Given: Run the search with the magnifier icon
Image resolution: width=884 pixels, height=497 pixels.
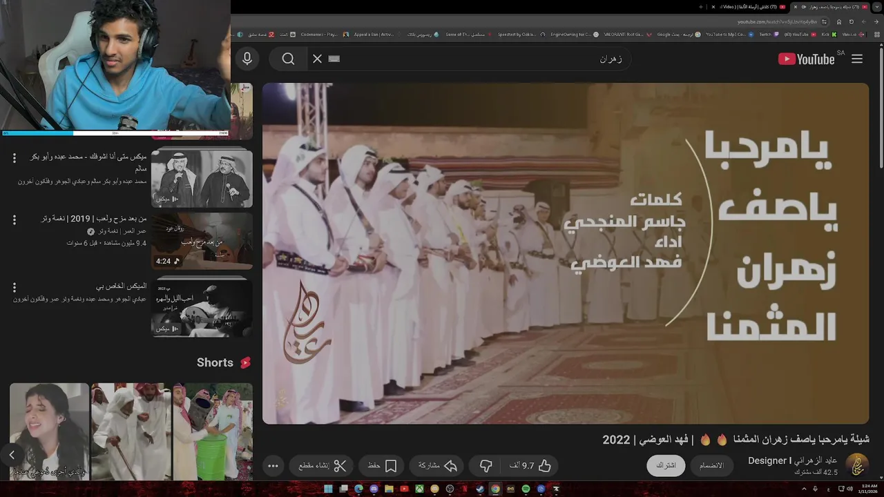Looking at the screenshot, I should click(288, 59).
